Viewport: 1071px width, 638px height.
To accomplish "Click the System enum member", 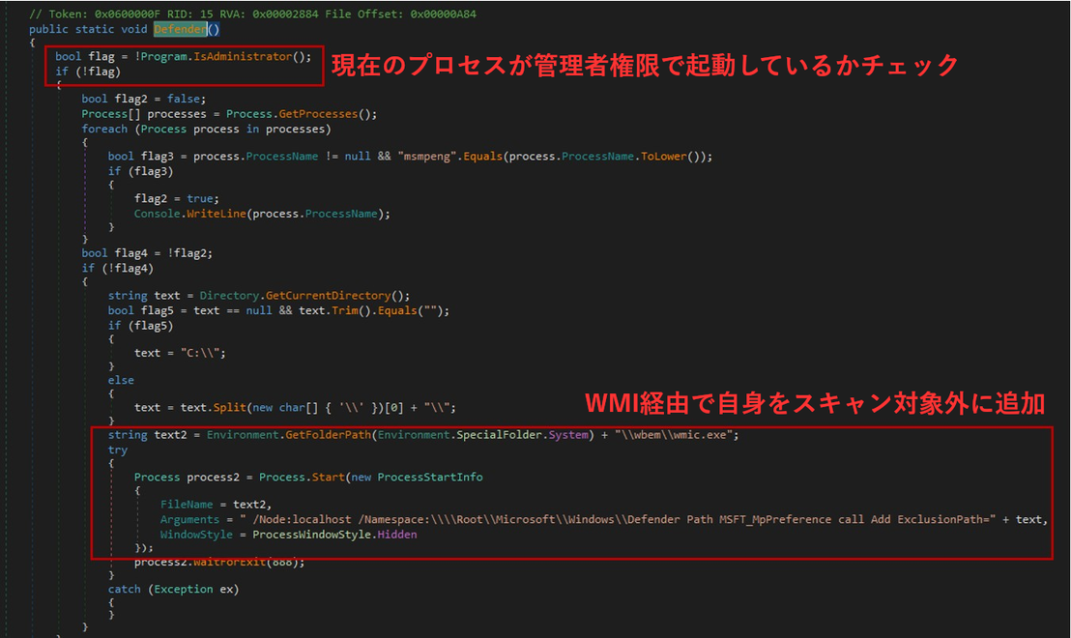I will (x=568, y=435).
